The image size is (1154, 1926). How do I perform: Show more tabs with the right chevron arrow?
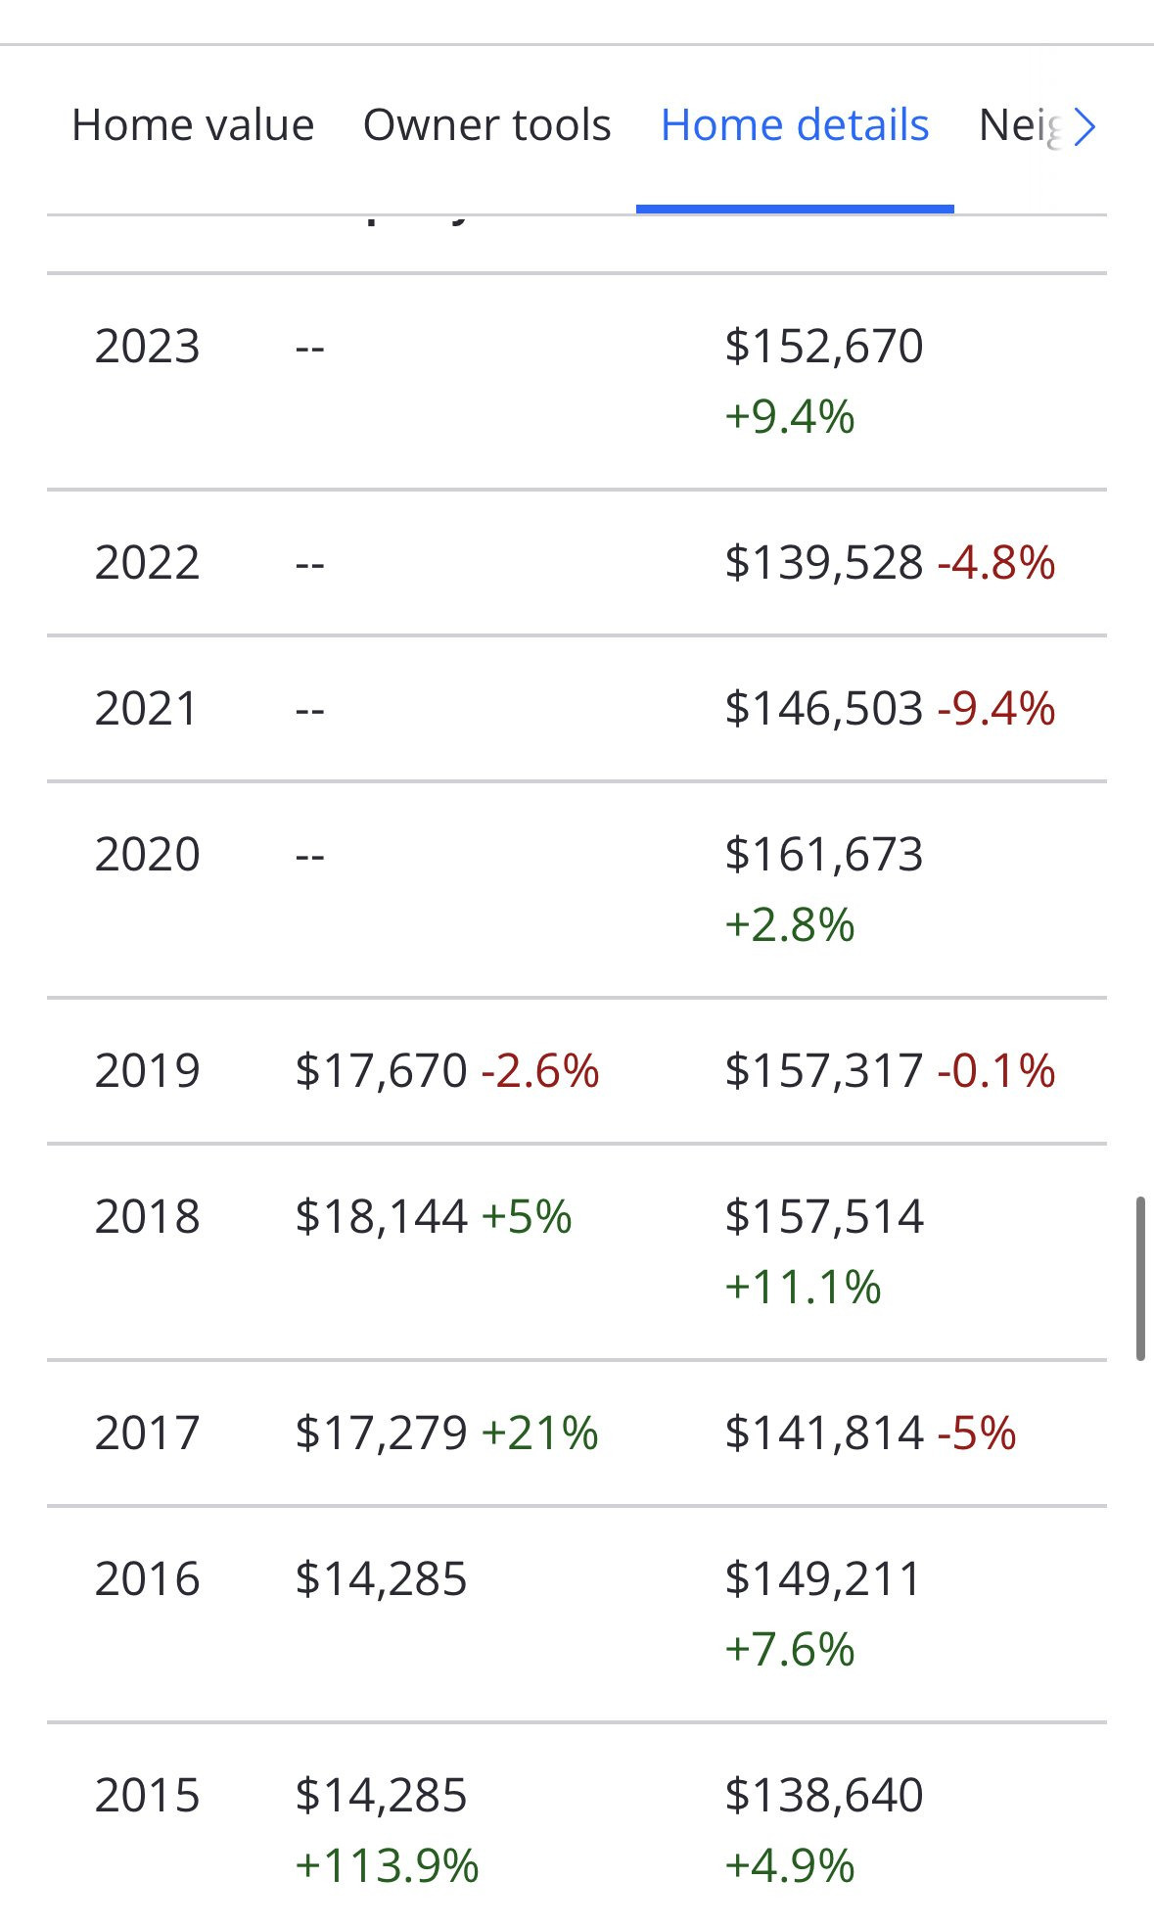coord(1085,126)
